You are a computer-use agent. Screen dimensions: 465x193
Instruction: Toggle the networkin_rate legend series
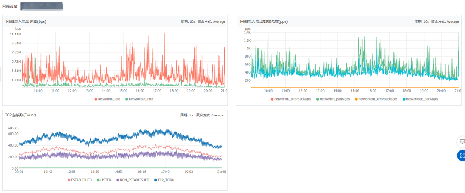108,99
